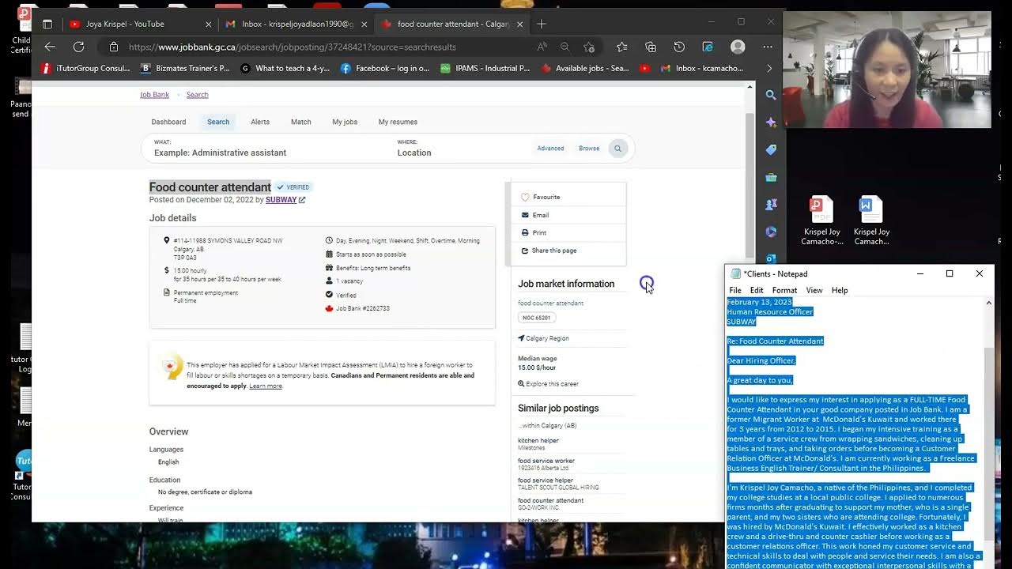
Task: Open the My jobs tab
Action: coord(345,122)
